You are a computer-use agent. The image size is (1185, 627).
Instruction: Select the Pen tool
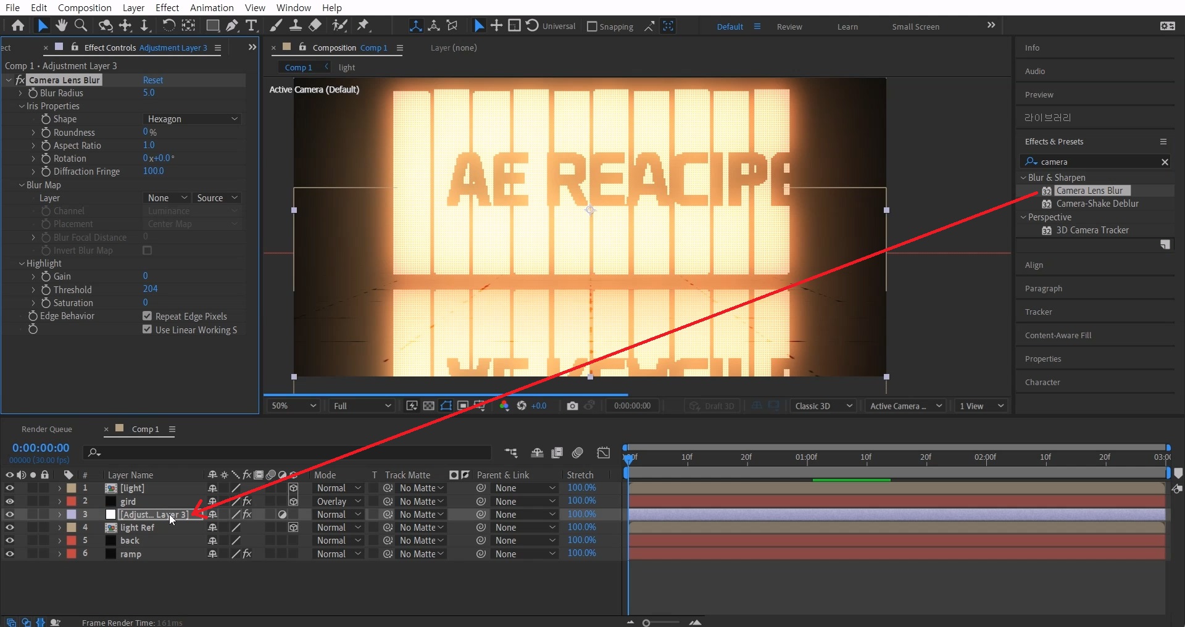click(232, 25)
